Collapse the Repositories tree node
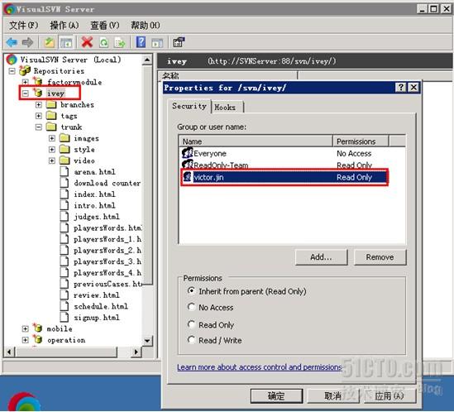The width and height of the screenshot is (454, 412). pyautogui.click(x=12, y=70)
